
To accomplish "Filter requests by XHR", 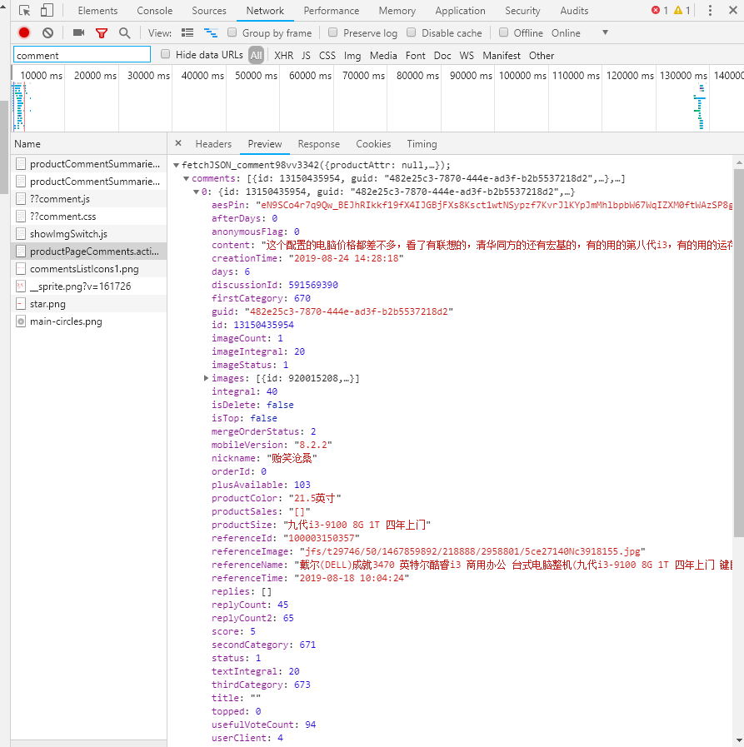I will click(283, 55).
